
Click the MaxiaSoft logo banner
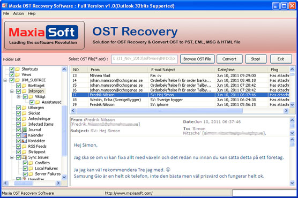pos(44,35)
